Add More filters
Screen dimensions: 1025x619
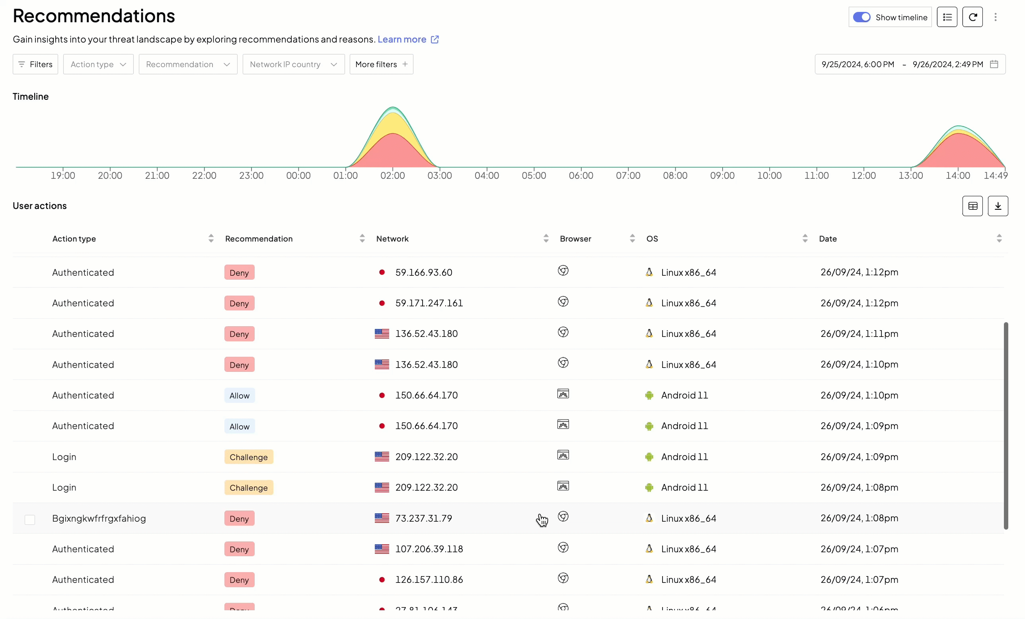(381, 64)
